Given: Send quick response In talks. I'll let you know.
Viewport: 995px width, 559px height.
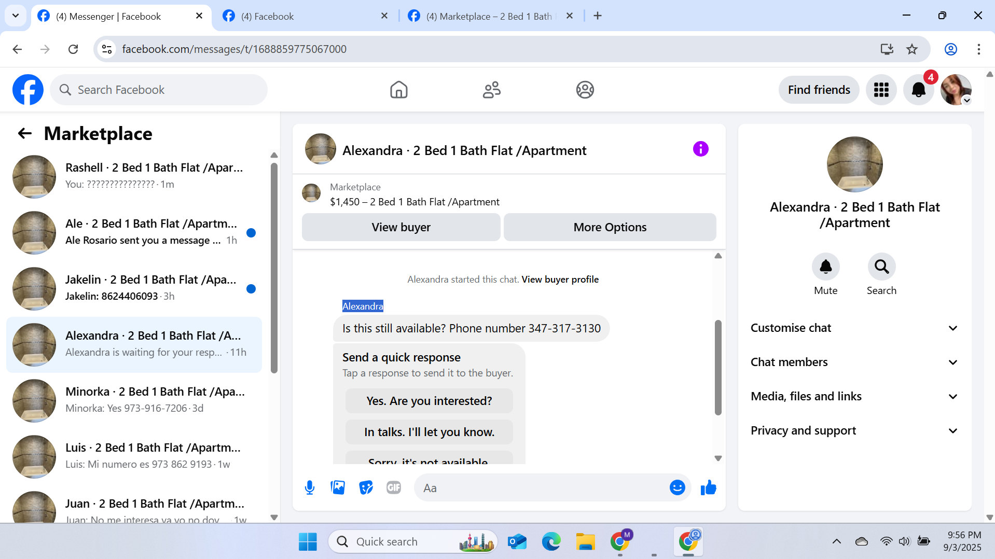Looking at the screenshot, I should tap(429, 432).
